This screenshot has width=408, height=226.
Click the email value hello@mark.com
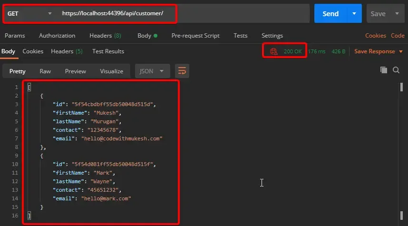pos(106,198)
